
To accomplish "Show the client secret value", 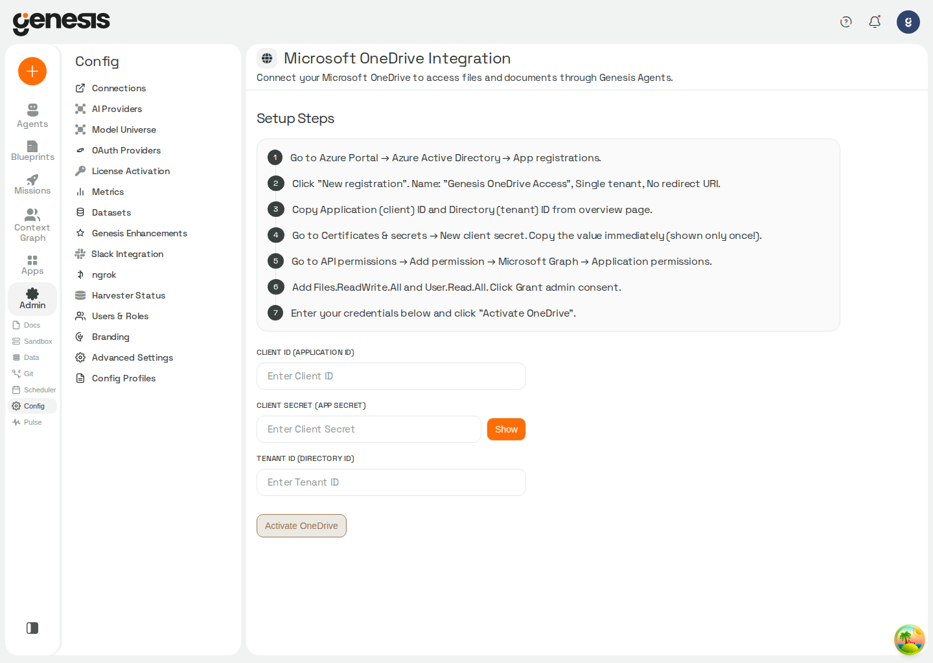I will [506, 429].
